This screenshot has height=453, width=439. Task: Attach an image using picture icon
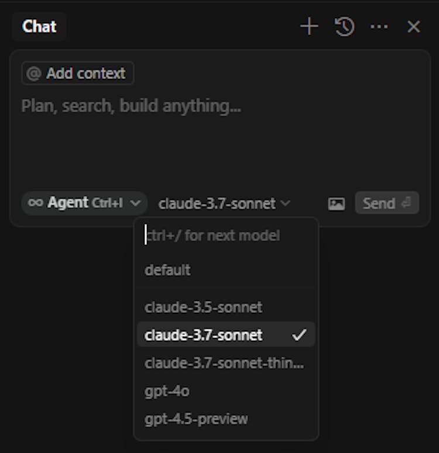tap(337, 203)
